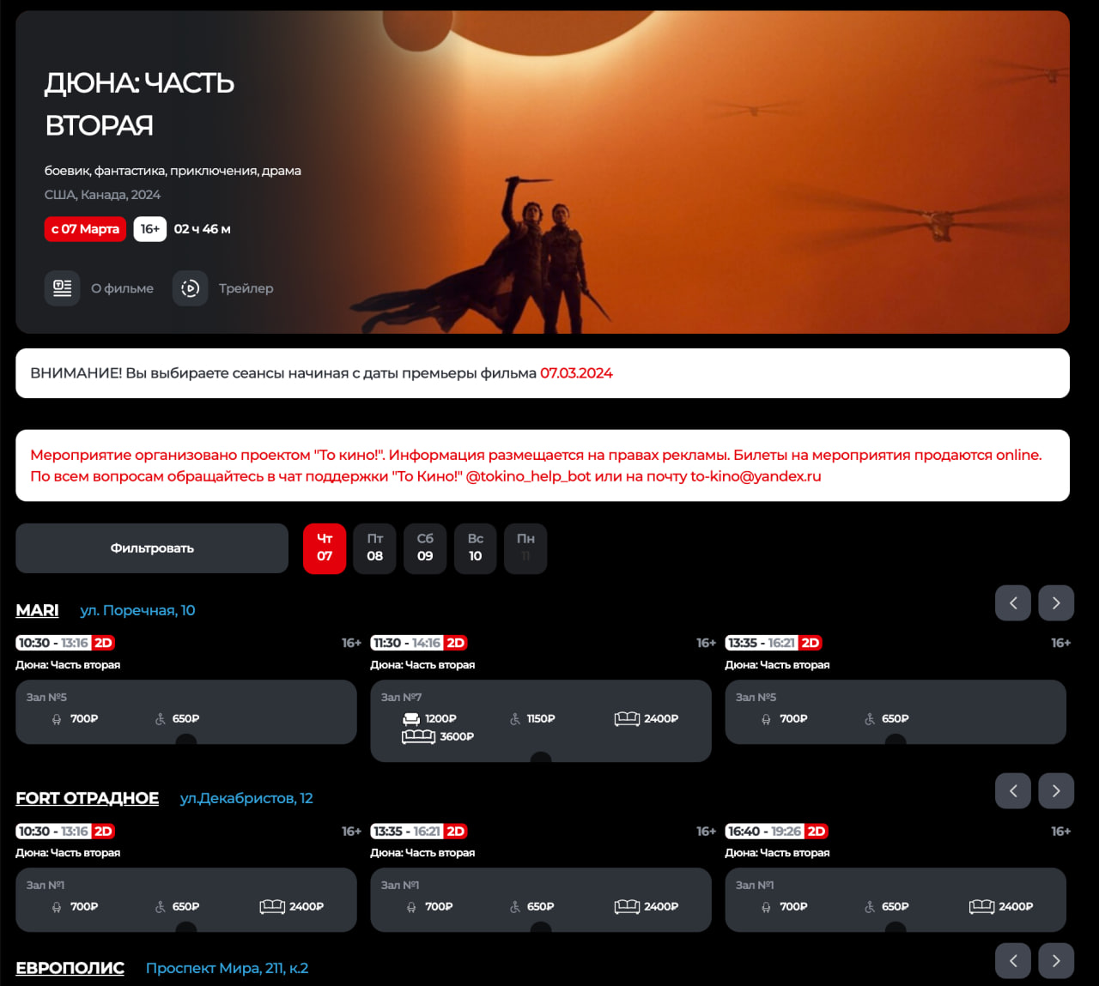Select Saturday 09 date tab

425,548
